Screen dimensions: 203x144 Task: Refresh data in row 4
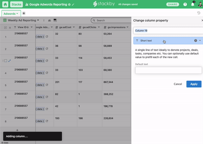click(x=47, y=73)
